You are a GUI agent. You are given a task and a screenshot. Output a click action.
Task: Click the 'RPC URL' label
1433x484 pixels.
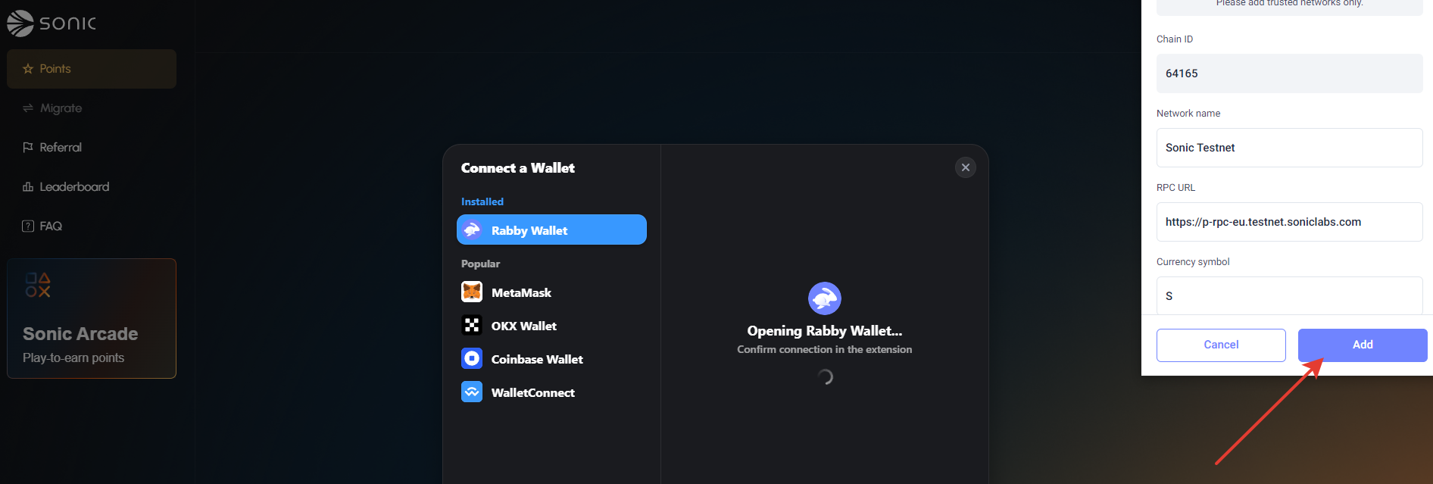coord(1175,188)
